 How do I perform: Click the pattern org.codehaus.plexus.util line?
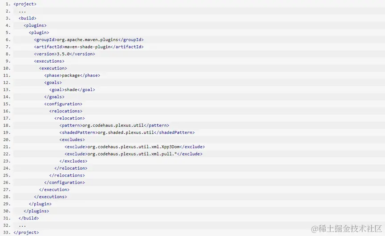(x=114, y=125)
